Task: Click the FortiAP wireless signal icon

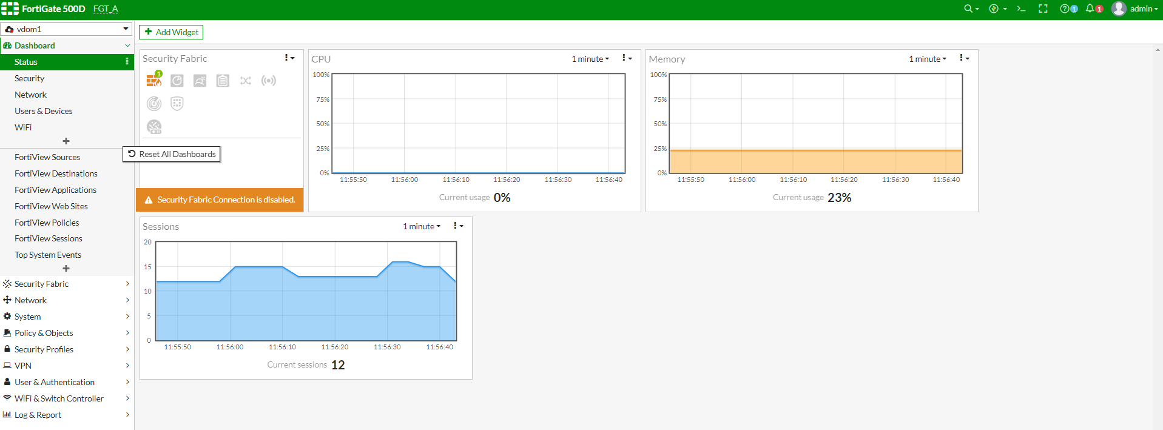Action: [269, 81]
